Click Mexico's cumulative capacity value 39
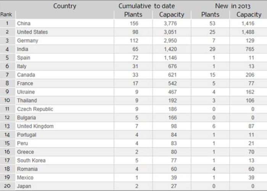Image resolution: width=267 pixels, height=191 pixels. coord(174,178)
